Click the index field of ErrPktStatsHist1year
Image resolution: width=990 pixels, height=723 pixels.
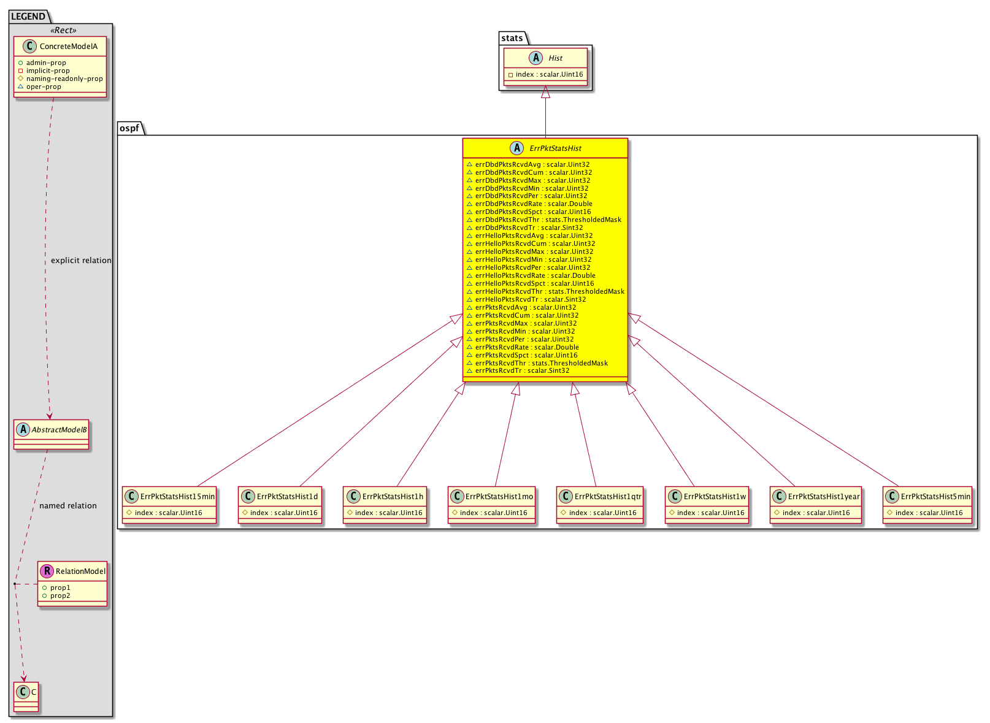816,513
